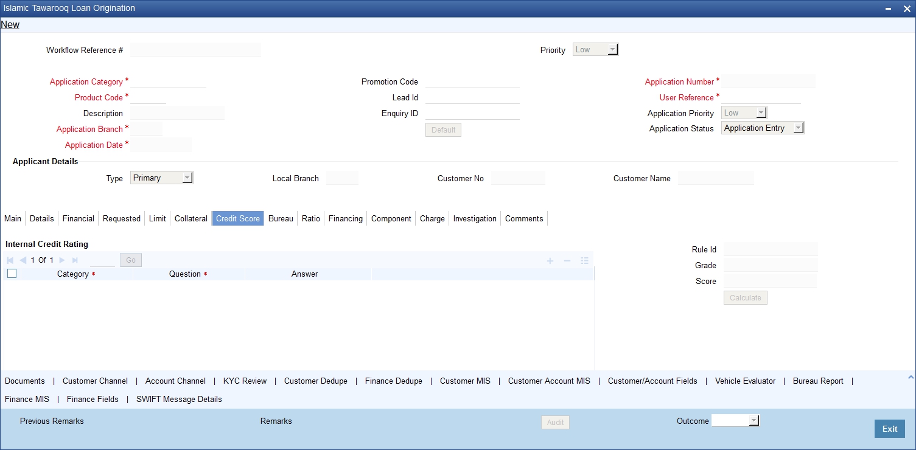Open the Outcome dropdown

point(735,421)
